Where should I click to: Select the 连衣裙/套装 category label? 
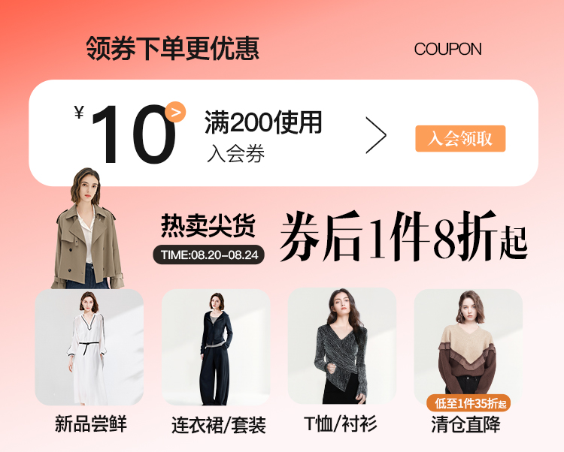click(219, 425)
